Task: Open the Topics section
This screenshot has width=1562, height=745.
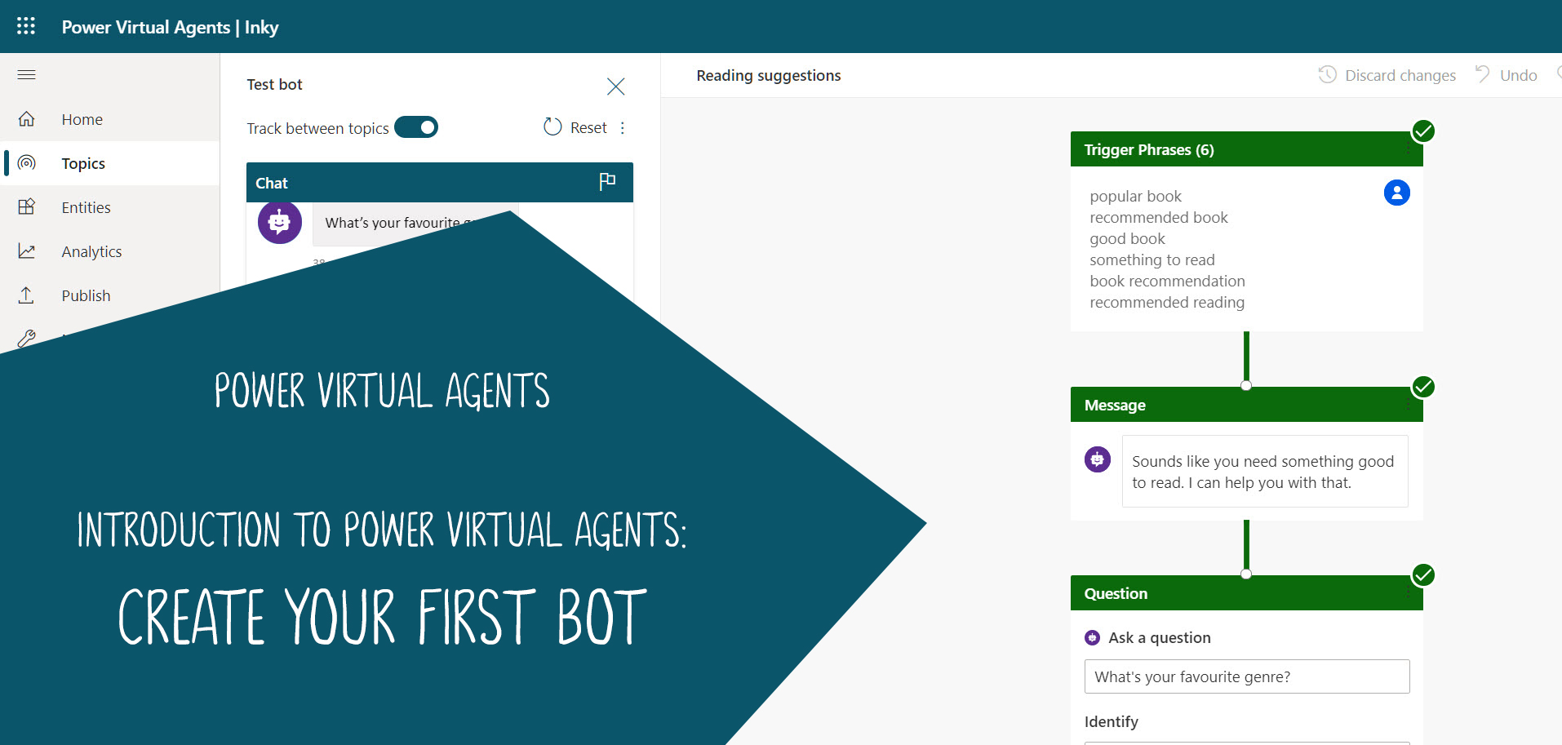Action: (83, 163)
